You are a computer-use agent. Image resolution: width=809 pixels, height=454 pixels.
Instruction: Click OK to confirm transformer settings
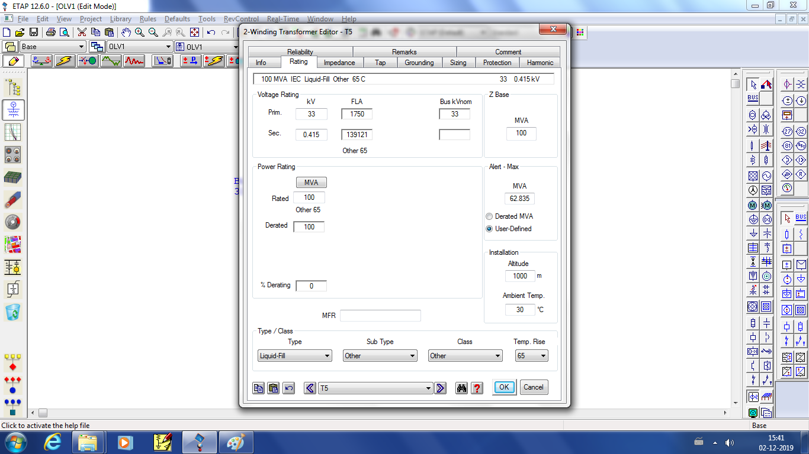[x=503, y=387]
